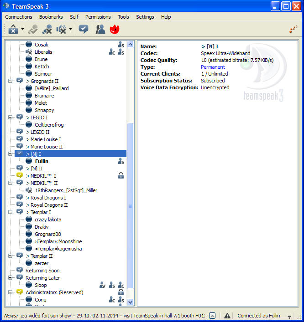Select user Fullin in the tree
304x322 pixels.
pos(42,161)
